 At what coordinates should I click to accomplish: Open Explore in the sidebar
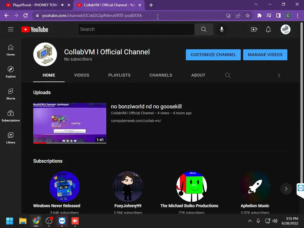pos(11,72)
